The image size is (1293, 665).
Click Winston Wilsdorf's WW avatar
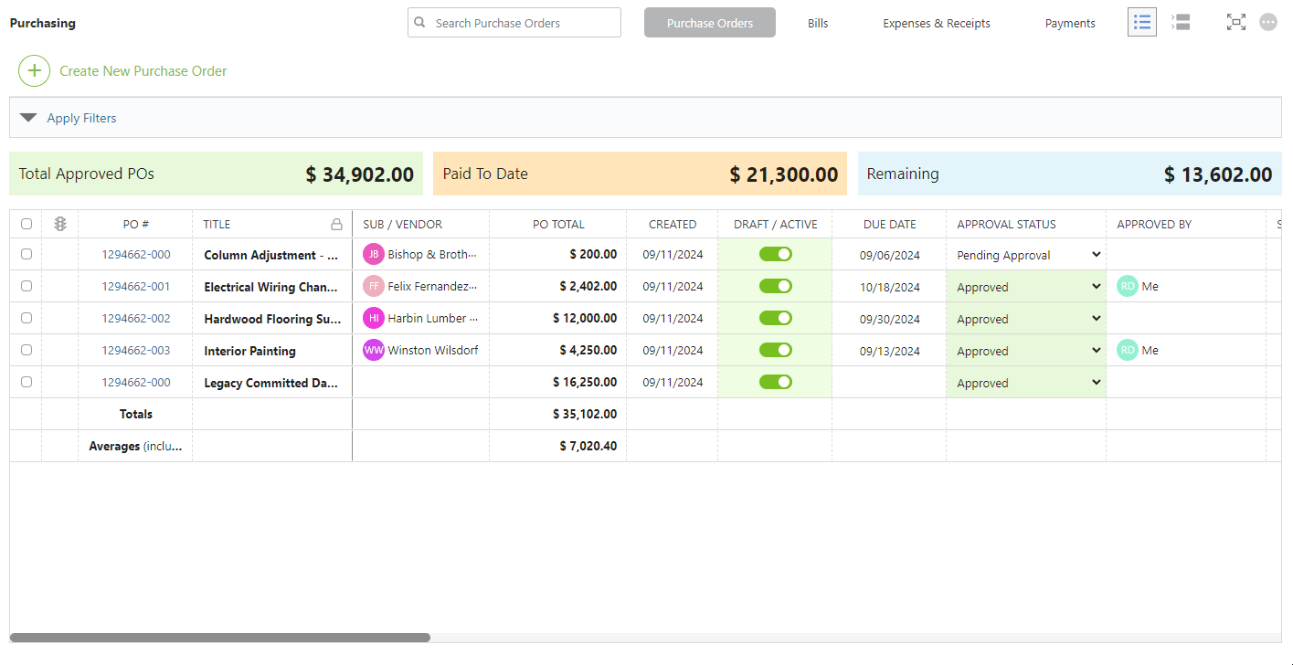[374, 350]
